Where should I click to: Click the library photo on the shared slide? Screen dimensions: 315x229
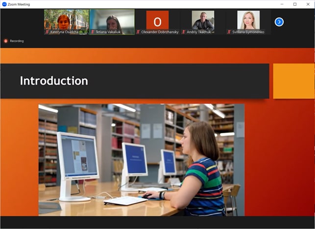(x=142, y=160)
